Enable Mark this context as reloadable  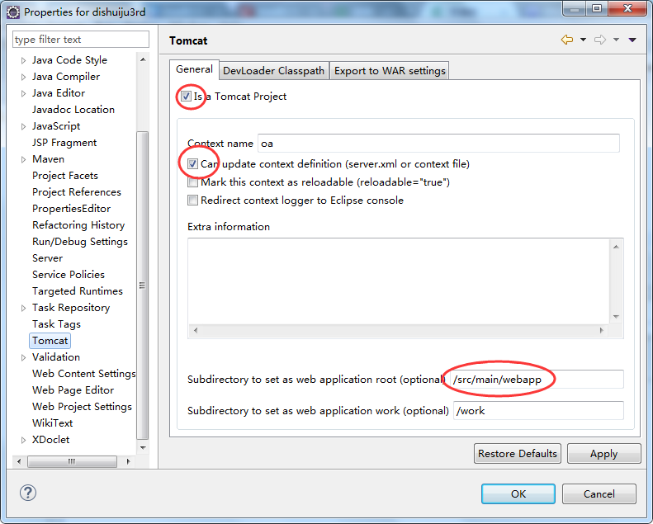192,182
